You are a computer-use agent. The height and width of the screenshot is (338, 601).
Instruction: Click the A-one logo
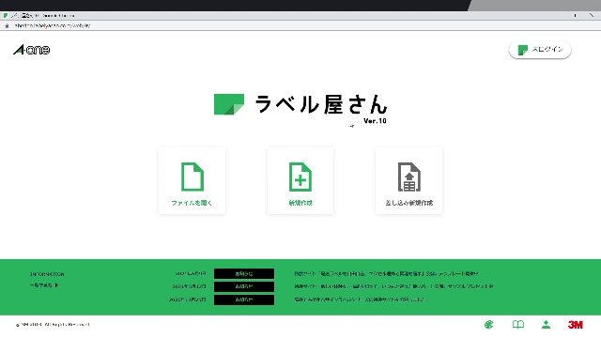(31, 50)
